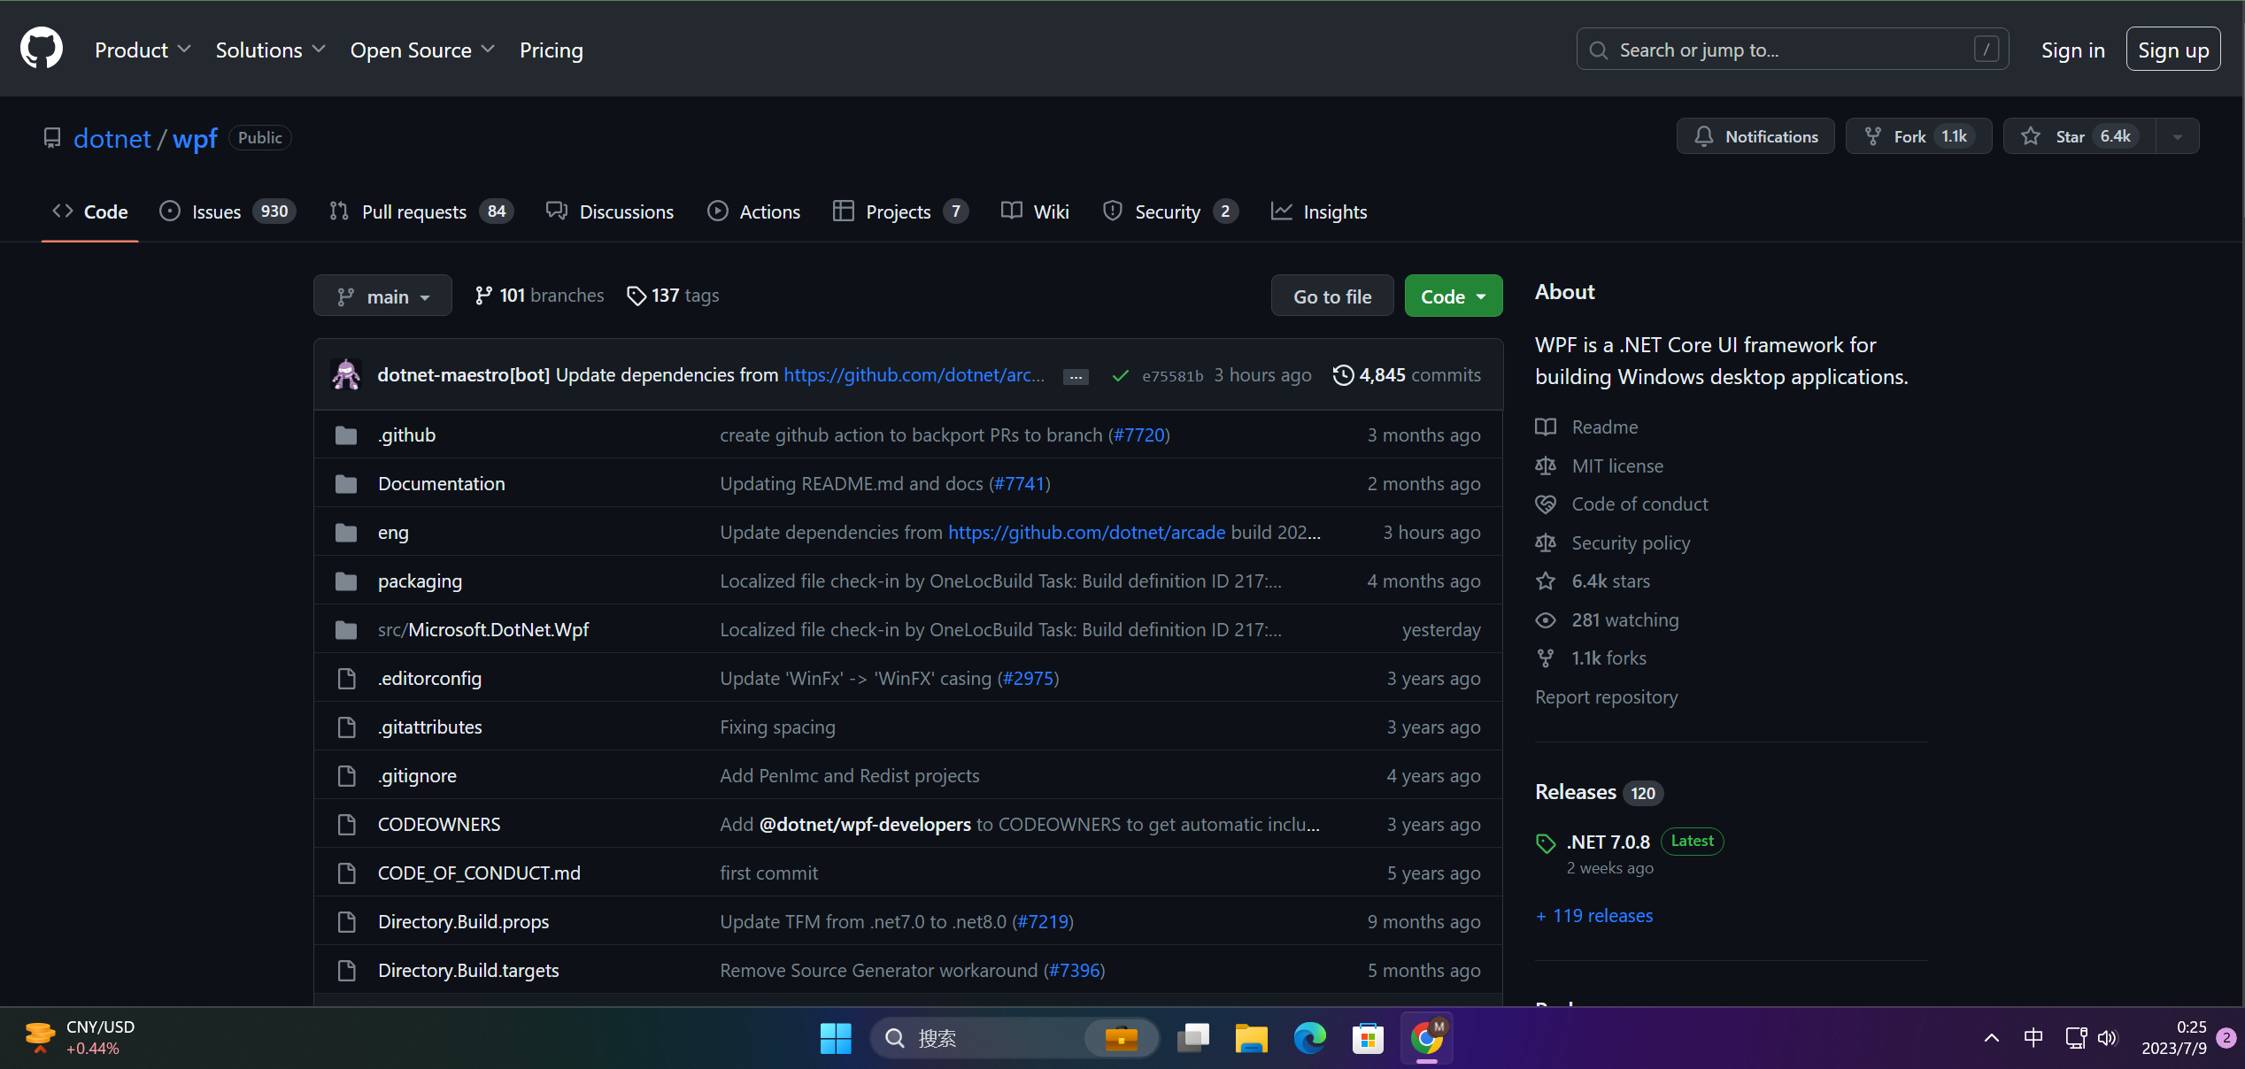Click the Go to file button
Screen dimensions: 2245x1069
1331,296
